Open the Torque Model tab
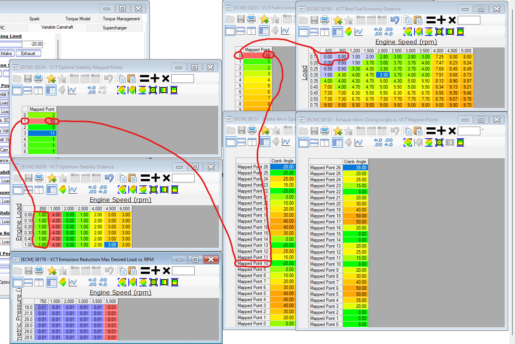The image size is (515, 344). pos(78,19)
